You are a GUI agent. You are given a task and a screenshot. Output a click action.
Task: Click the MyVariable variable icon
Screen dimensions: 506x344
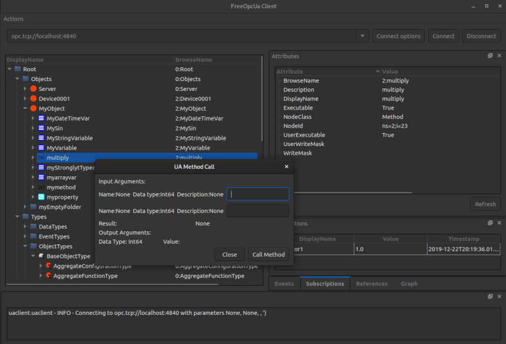pyautogui.click(x=41, y=148)
